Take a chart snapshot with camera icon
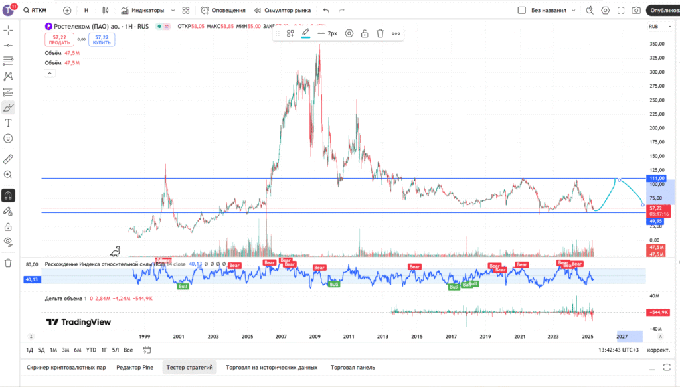 click(x=636, y=10)
